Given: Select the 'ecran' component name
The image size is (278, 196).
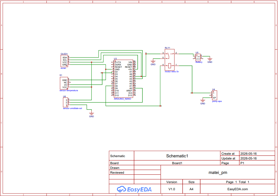Looking at the screenshot, I should click(x=63, y=68).
